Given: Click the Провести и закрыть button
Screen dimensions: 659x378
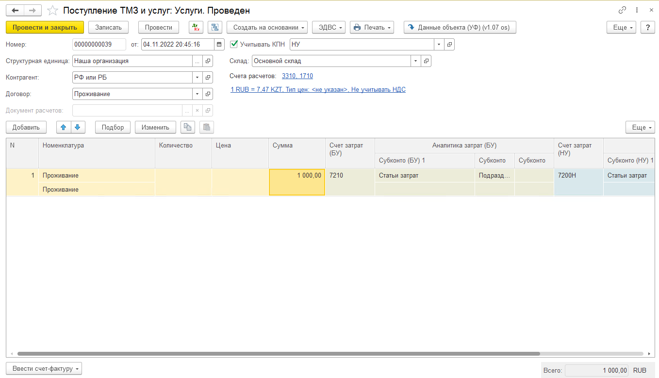Looking at the screenshot, I should pyautogui.click(x=45, y=27).
